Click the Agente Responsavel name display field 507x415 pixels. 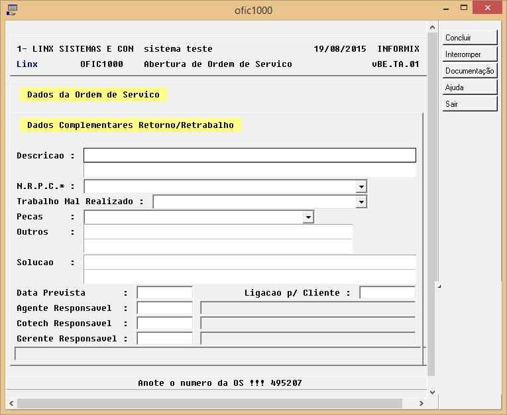[308, 308]
